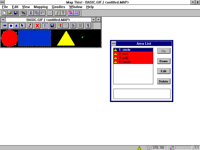
Task: Click the zoom in magnifier icon
Action: [x=60, y=25]
